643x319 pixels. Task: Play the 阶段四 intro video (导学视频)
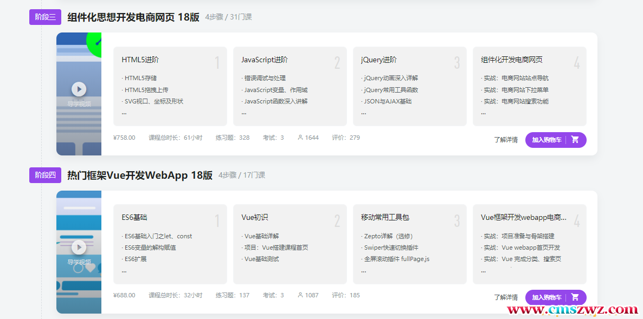point(79,247)
